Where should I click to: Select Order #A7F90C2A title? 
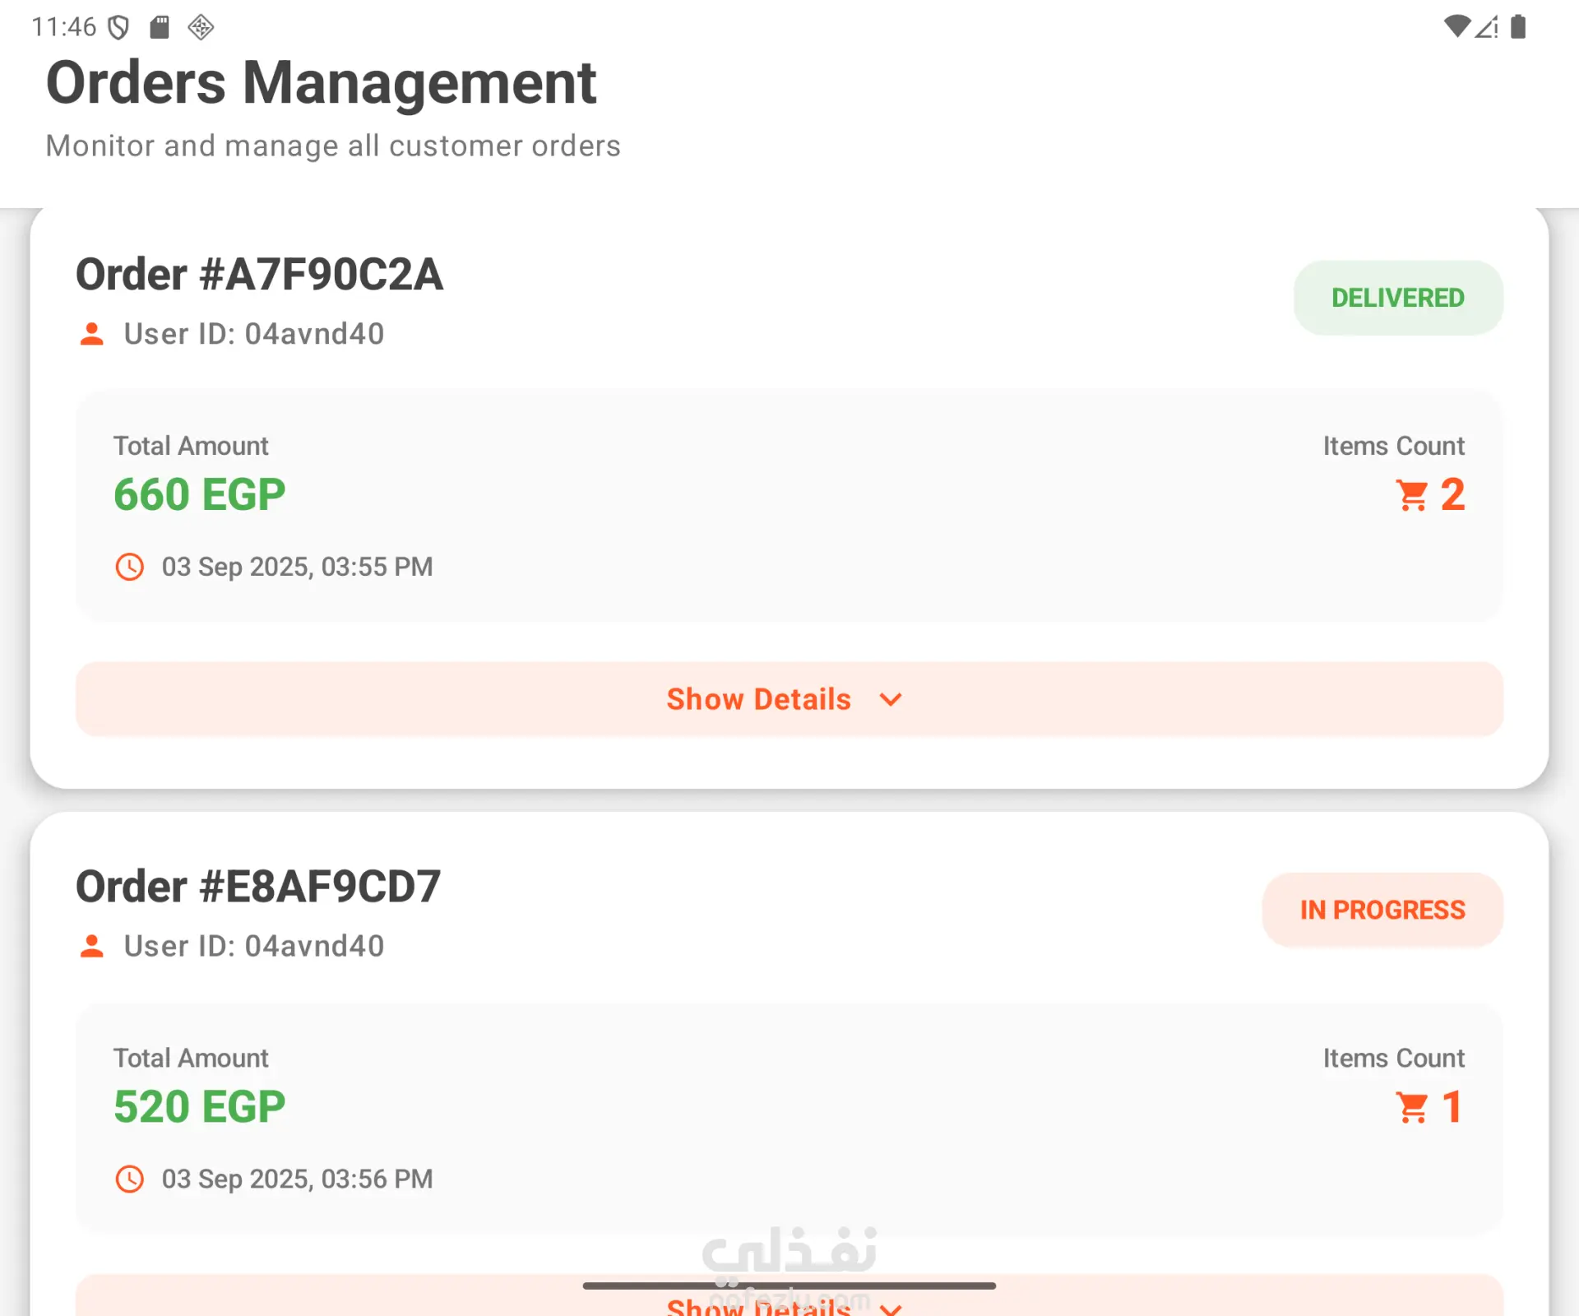click(x=260, y=275)
